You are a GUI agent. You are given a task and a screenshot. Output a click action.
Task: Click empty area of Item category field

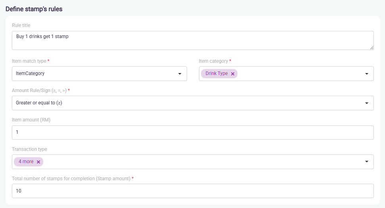click(x=297, y=74)
